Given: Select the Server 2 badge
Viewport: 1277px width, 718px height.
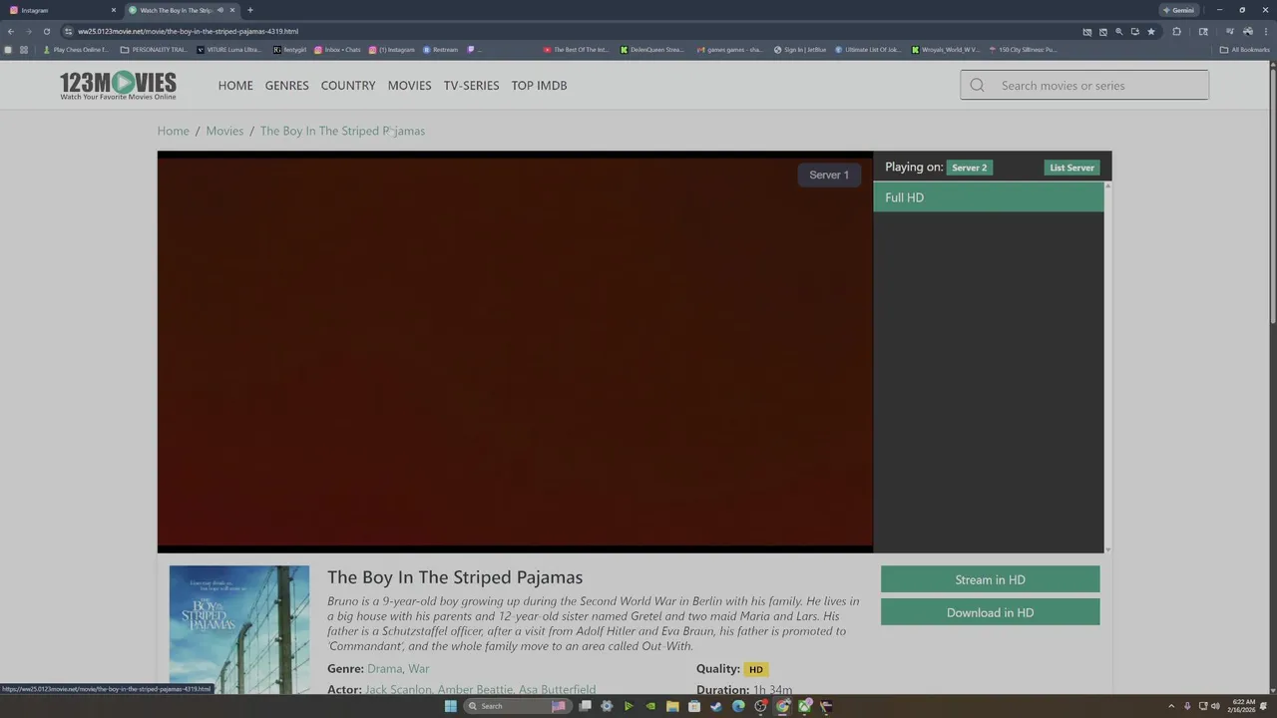Looking at the screenshot, I should pos(969,168).
